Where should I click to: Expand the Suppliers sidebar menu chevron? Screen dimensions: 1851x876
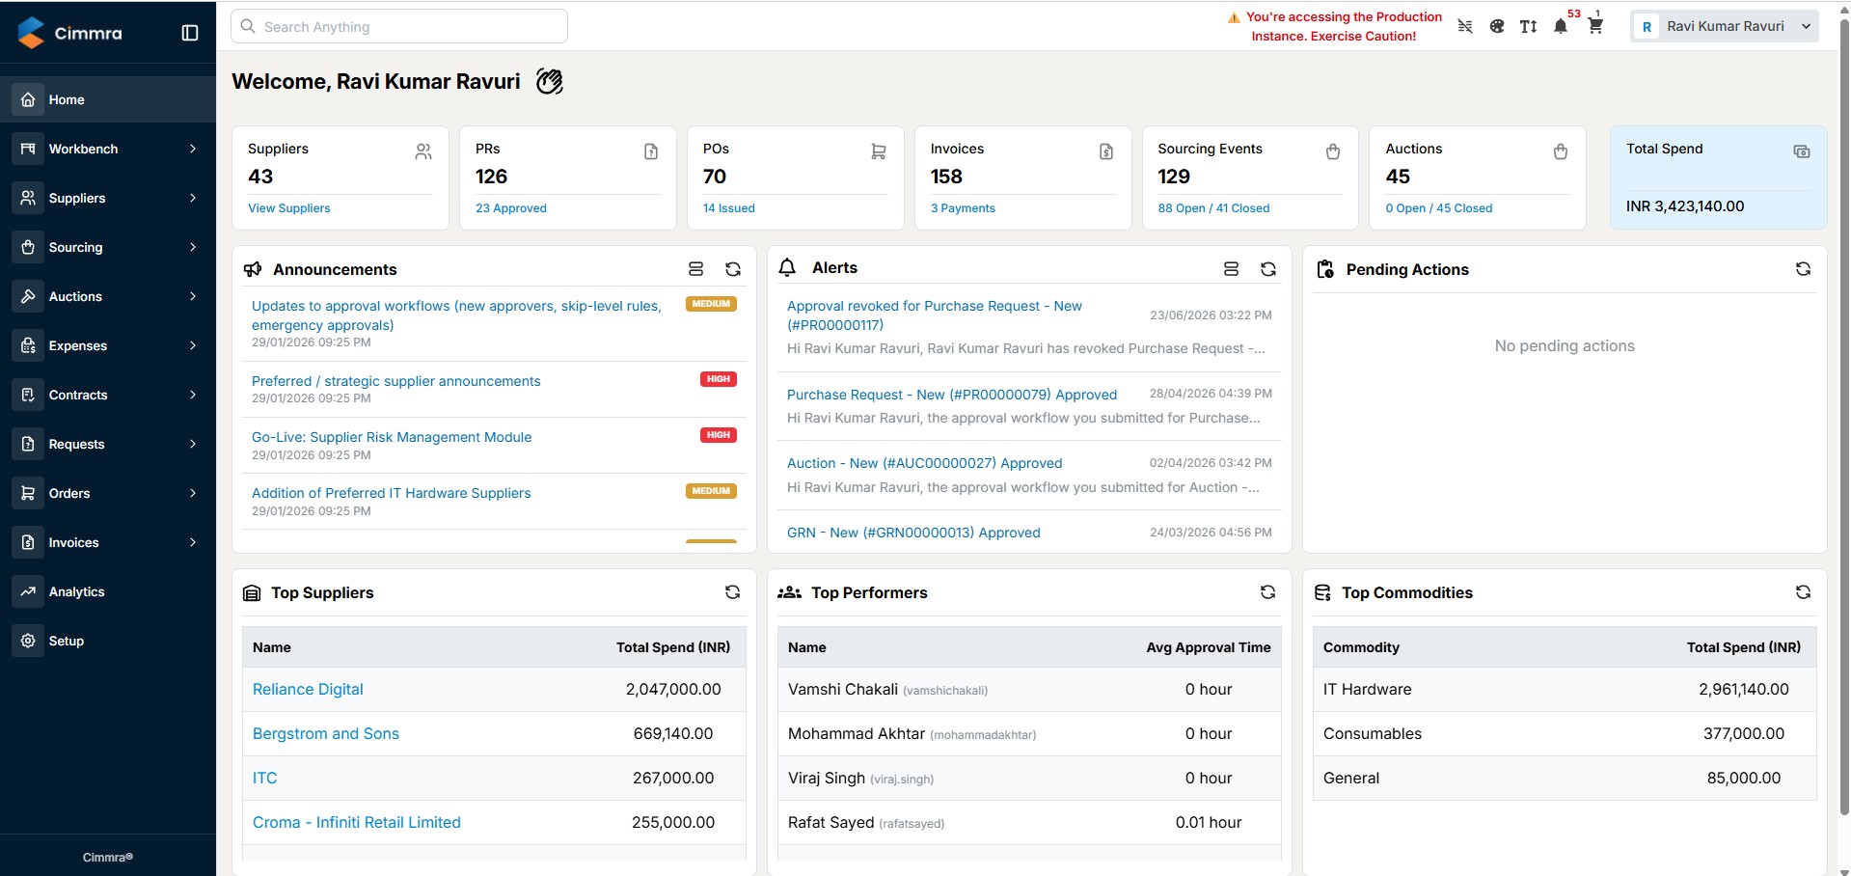click(x=193, y=198)
